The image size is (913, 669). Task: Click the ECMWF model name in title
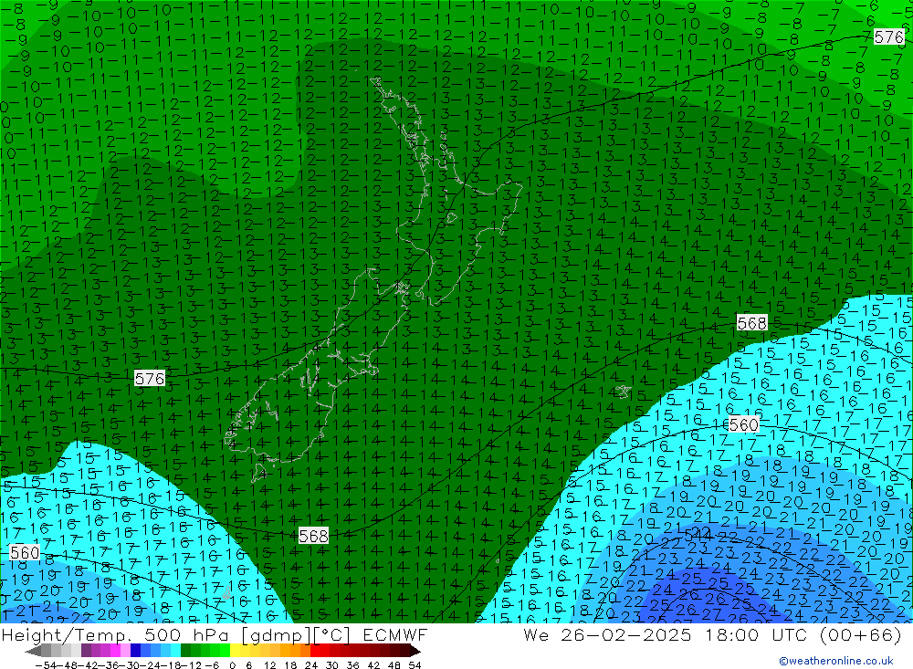pyautogui.click(x=394, y=634)
